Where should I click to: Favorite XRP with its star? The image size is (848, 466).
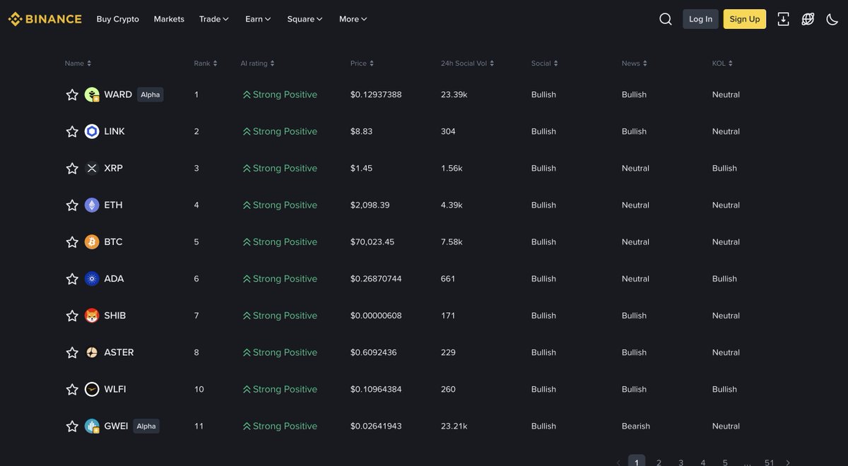pos(72,168)
